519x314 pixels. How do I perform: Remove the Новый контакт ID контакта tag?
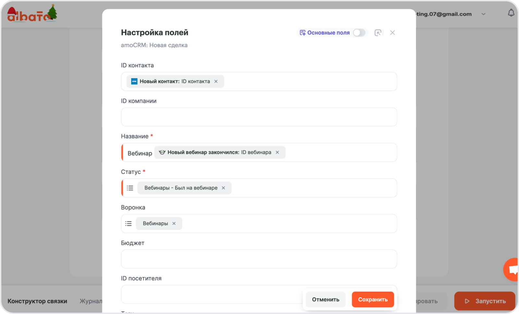click(x=216, y=82)
